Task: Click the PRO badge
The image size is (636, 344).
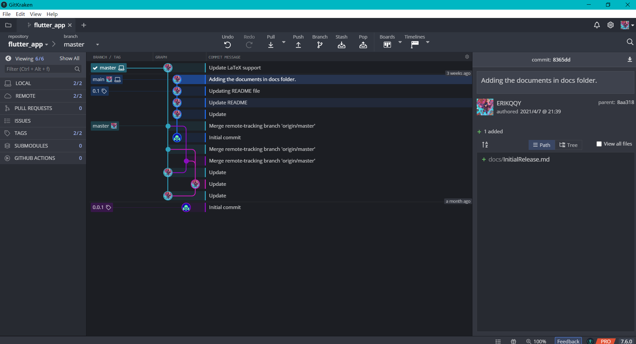Action: (605, 341)
